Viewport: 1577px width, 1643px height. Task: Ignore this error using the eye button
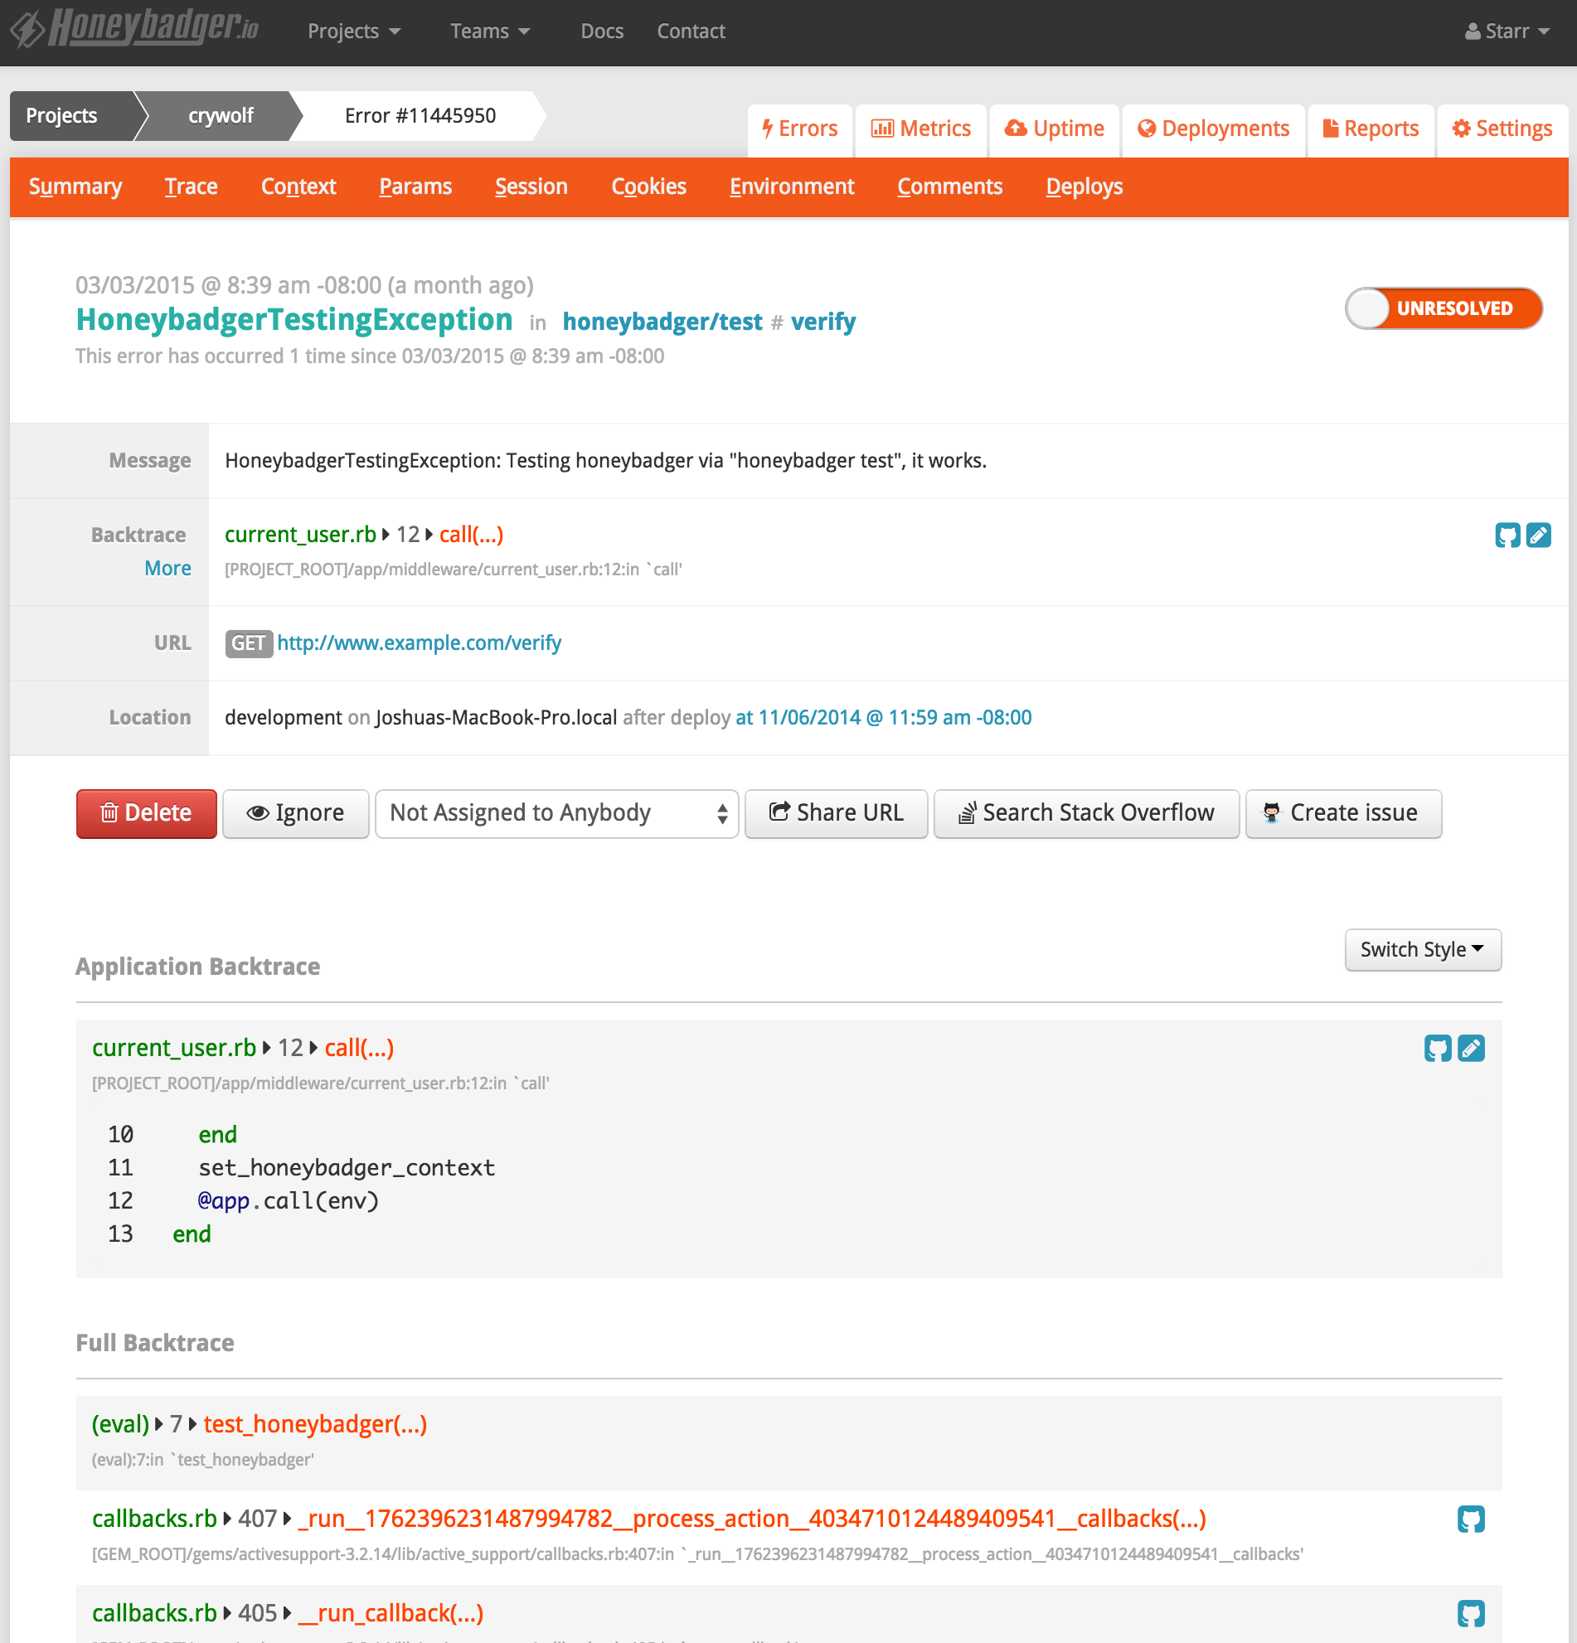295,813
